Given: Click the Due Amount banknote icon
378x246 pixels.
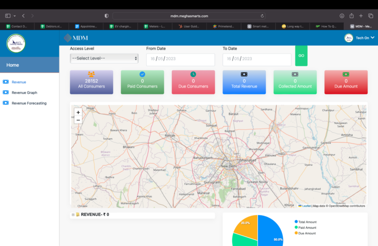Looking at the screenshot, I should [346, 74].
